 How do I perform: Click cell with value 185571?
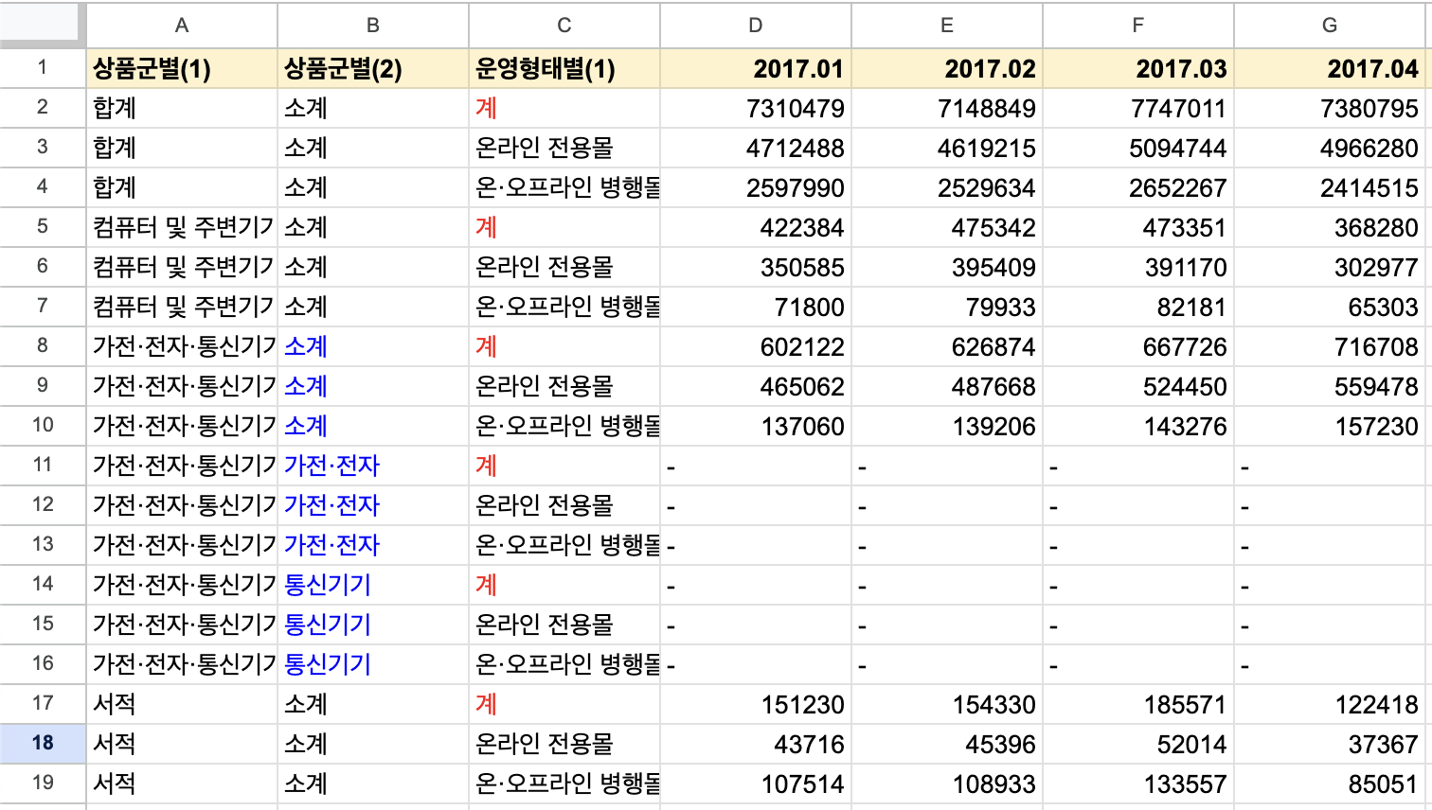point(1138,704)
